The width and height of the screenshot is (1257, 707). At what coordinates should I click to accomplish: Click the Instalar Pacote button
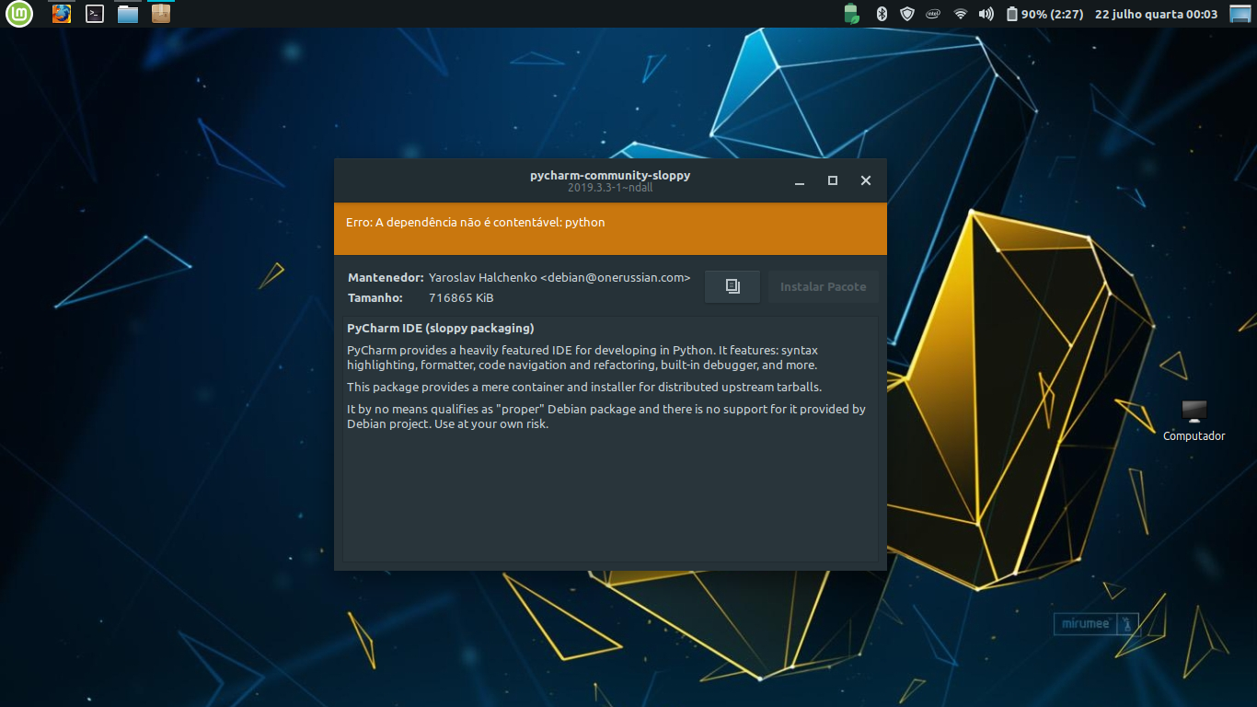click(823, 286)
